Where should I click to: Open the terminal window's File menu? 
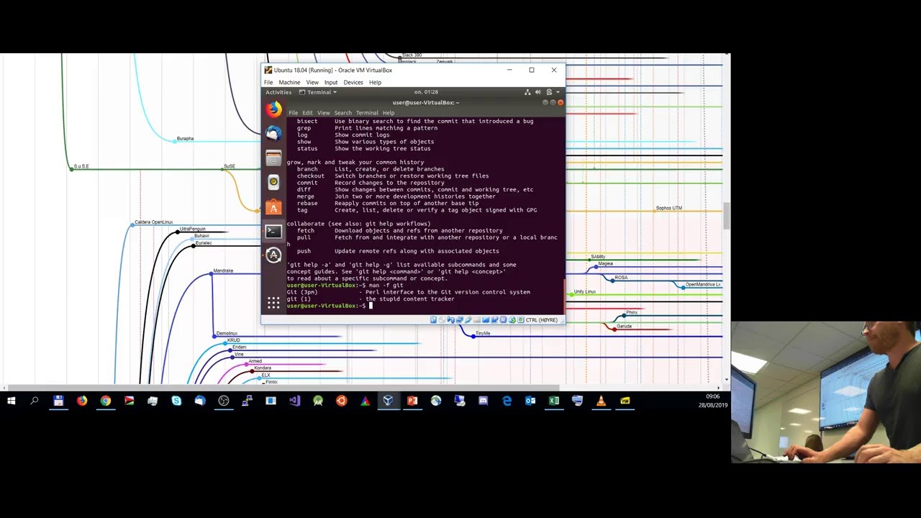click(293, 113)
